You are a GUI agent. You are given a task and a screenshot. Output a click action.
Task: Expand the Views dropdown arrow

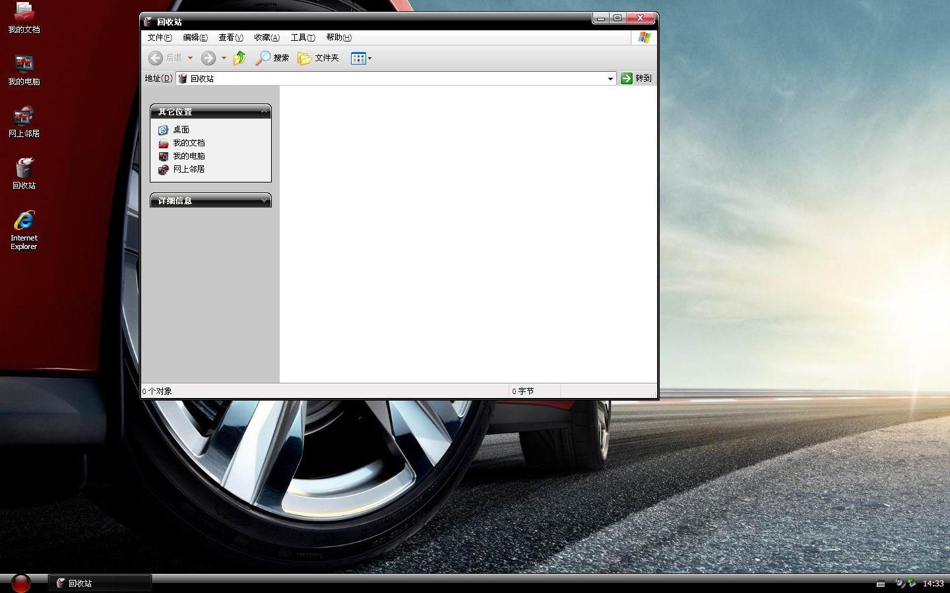pos(369,58)
